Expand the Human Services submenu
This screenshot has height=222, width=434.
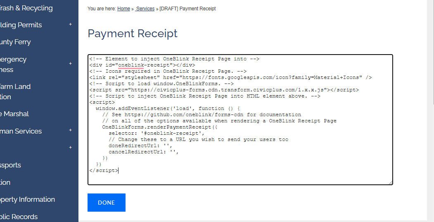click(x=70, y=130)
